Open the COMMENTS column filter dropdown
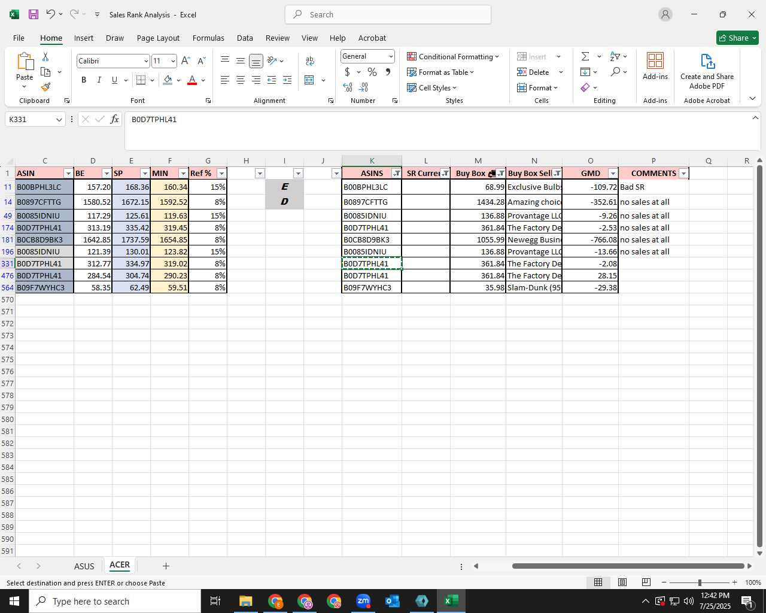The image size is (766, 613). (x=683, y=174)
